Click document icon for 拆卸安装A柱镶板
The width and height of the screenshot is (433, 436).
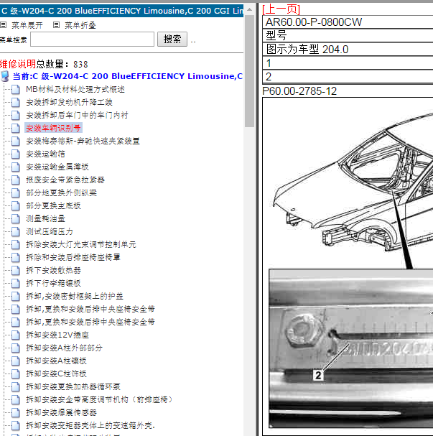(x=16, y=361)
